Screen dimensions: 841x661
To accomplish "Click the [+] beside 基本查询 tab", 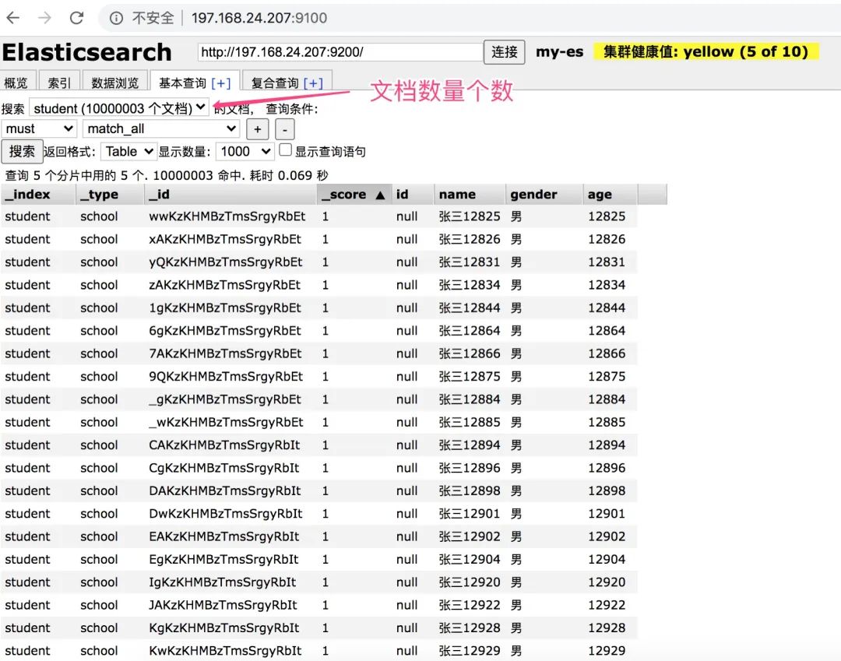I will 221,83.
